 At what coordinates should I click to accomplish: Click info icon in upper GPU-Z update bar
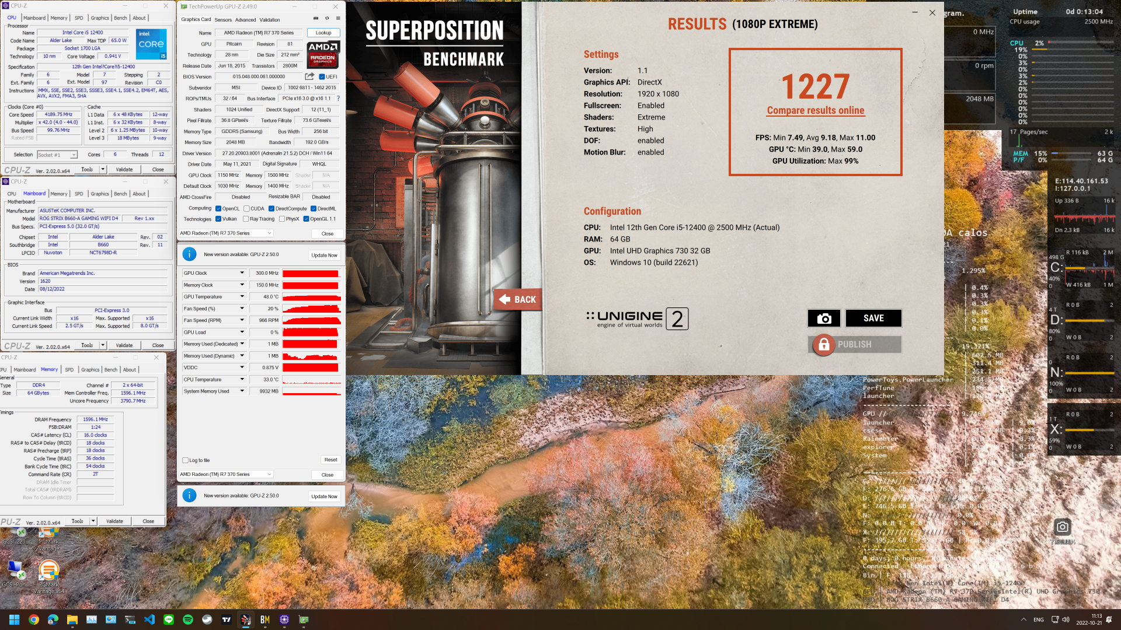[189, 254]
